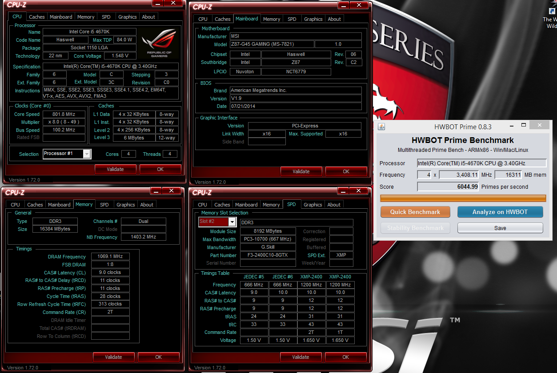Click the Module Size value 8192 MBytes
This screenshot has width=557, height=373.
268,231
